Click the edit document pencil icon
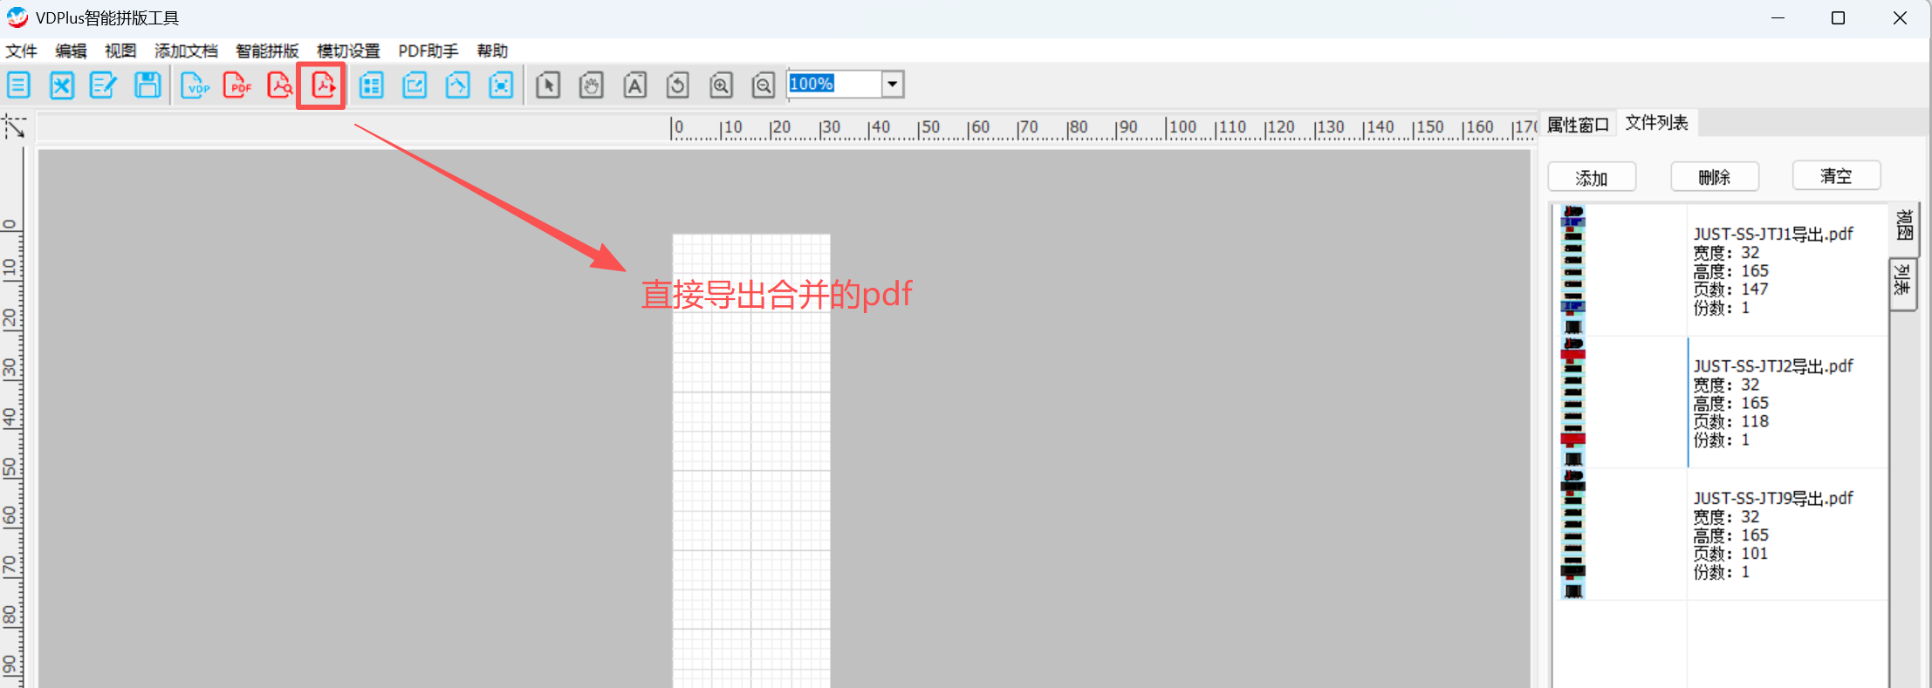 tap(103, 85)
